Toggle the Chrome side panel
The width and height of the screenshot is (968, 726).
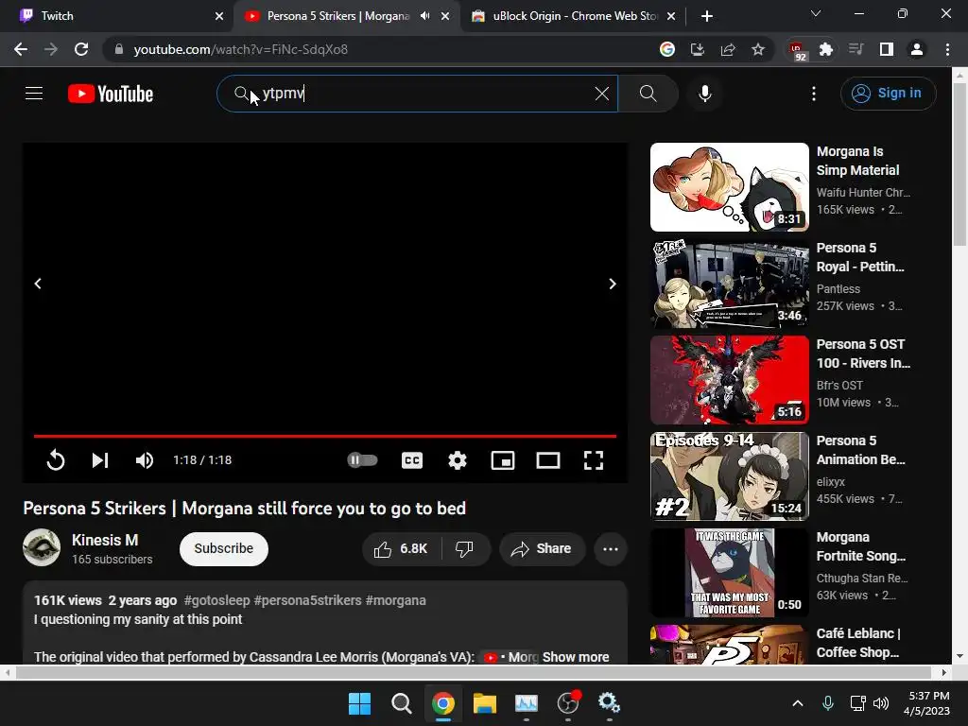887,49
